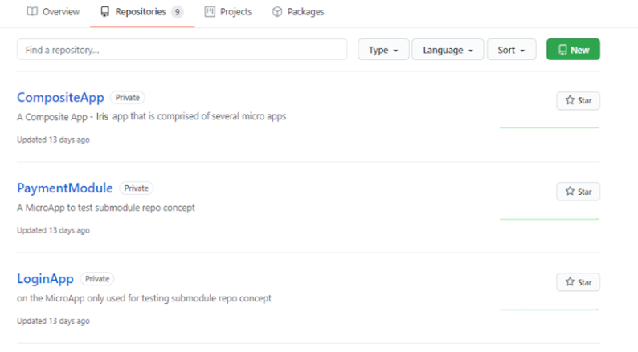
Task: Open the CompositeApp repository link
Action: click(60, 98)
